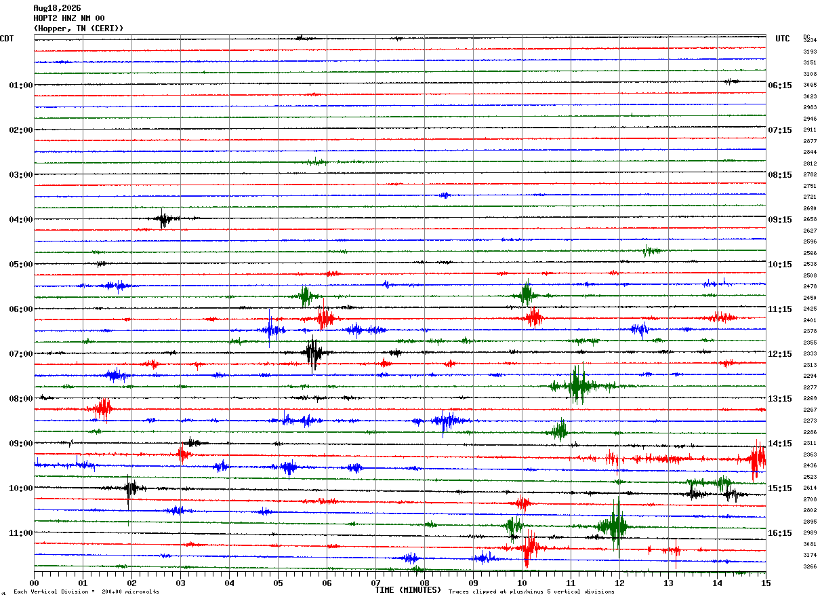Click the 06:15 UTC time label
820x601 pixels.
click(x=780, y=85)
